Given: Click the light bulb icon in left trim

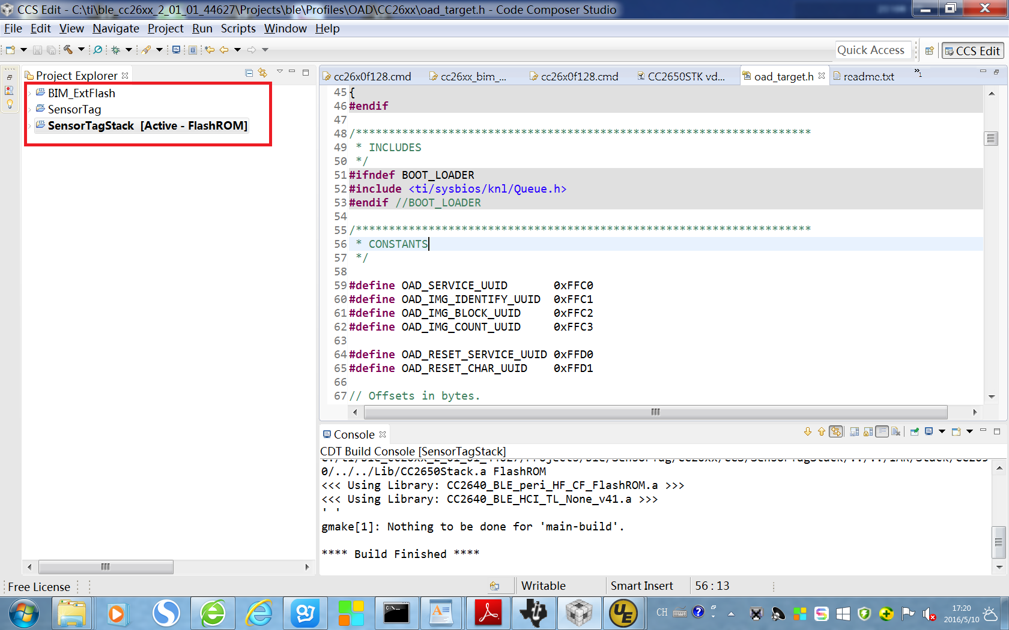Looking at the screenshot, I should click(10, 104).
